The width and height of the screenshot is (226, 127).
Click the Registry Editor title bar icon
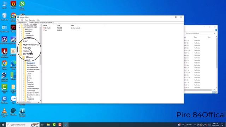[x=18, y=17]
